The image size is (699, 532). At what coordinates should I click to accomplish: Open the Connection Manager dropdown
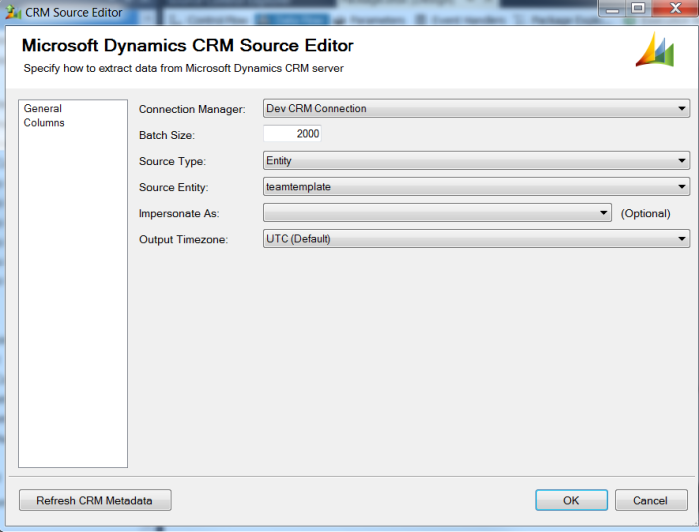coord(682,109)
